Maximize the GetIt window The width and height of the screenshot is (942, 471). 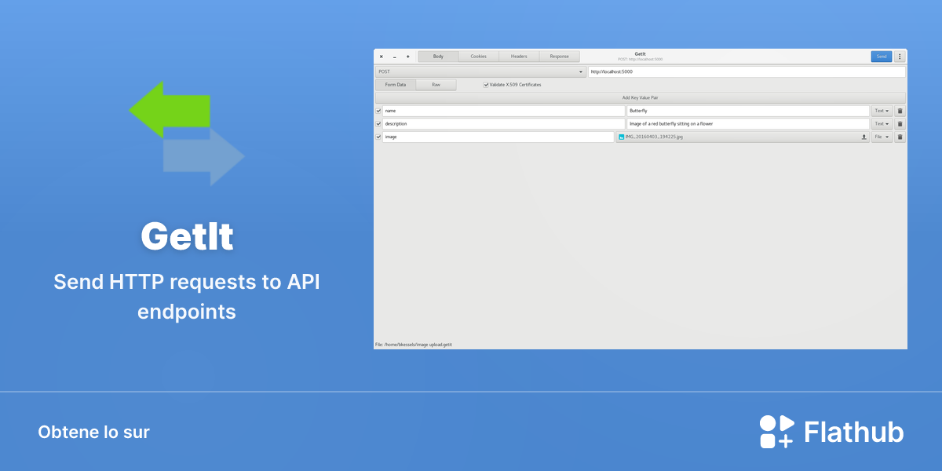coord(407,57)
